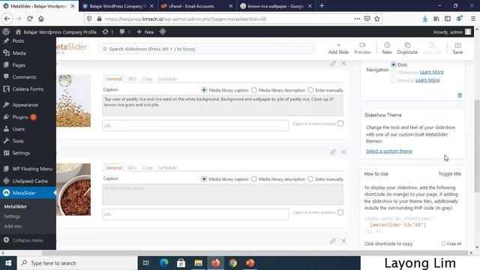This screenshot has width=480, height=270.
Task: Open the General tab of paddy rice slide
Action: pyautogui.click(x=114, y=79)
